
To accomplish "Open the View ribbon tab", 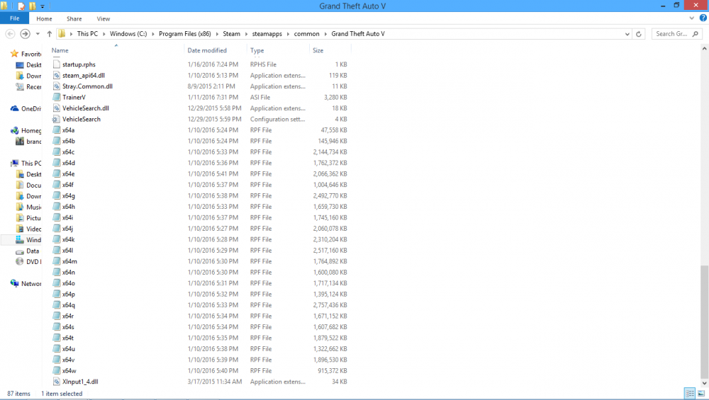I will point(103,18).
